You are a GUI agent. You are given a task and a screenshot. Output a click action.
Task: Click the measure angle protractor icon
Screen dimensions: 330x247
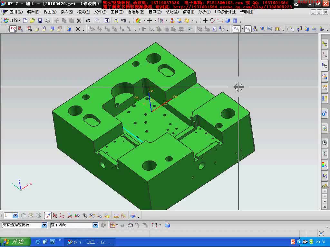[124, 215]
